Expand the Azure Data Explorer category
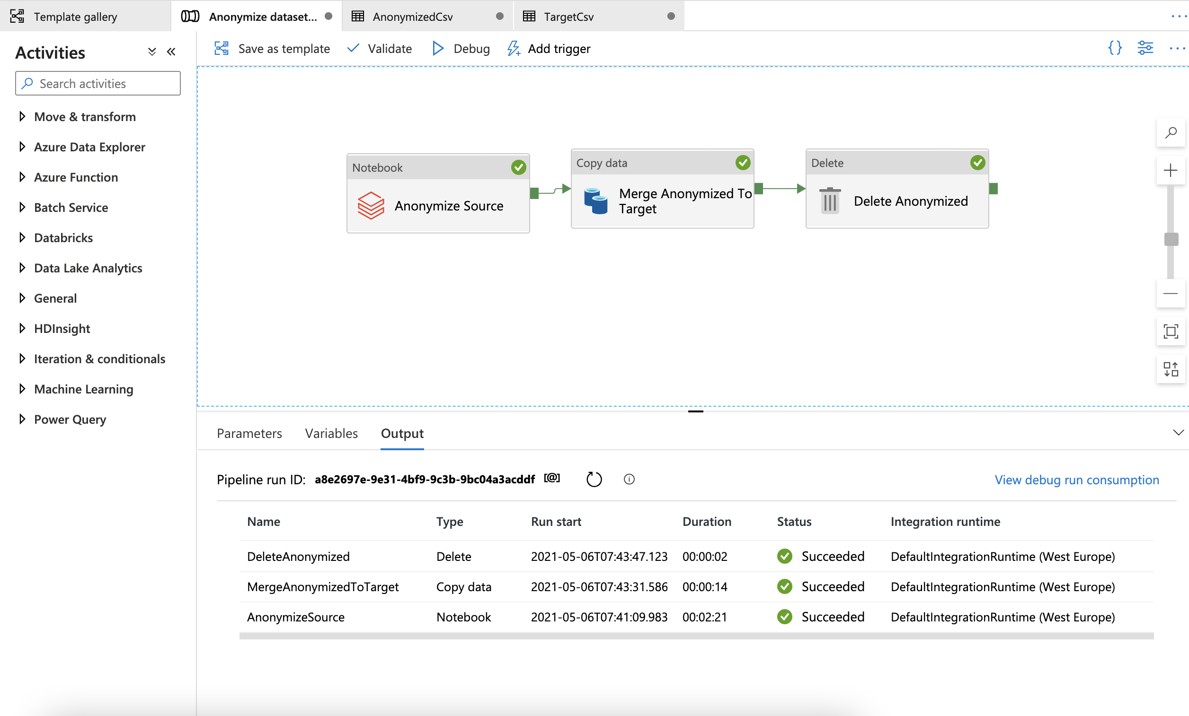 tap(22, 147)
